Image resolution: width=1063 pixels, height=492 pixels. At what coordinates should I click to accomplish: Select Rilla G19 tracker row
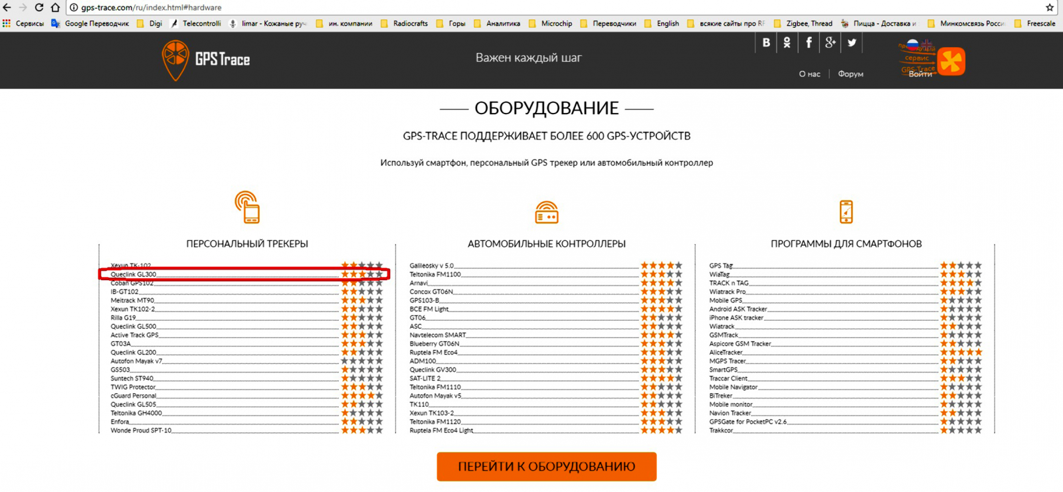(x=246, y=317)
